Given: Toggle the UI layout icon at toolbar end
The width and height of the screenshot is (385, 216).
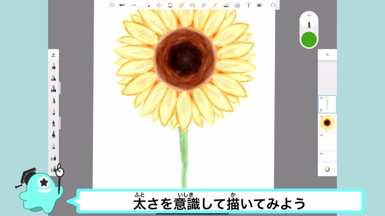Looking at the screenshot, I should 273,5.
